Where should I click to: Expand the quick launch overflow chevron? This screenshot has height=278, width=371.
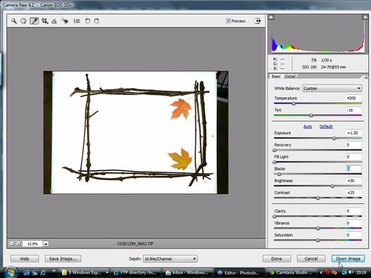54,271
